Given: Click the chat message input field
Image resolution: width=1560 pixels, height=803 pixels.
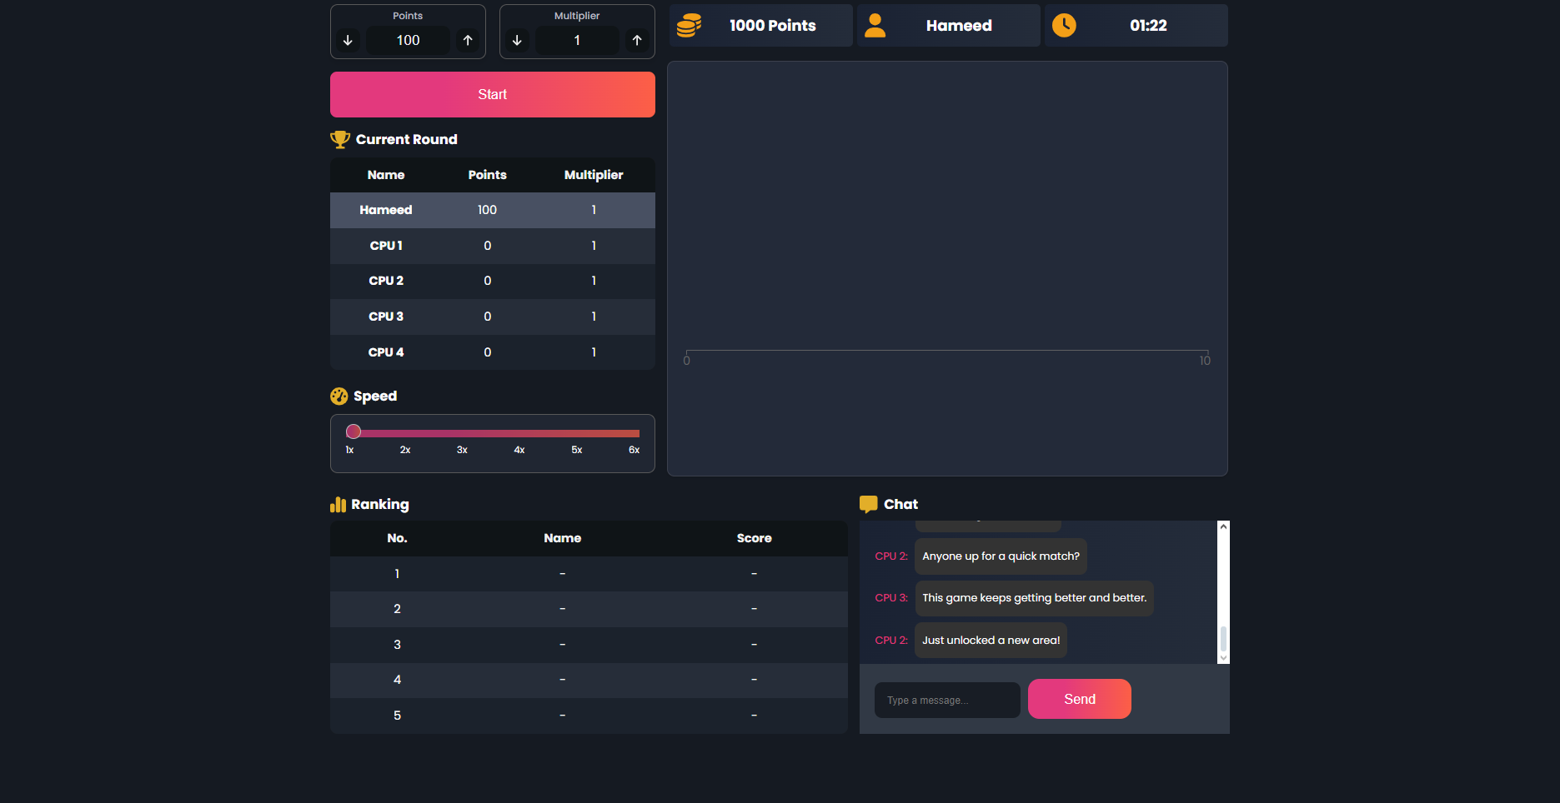Looking at the screenshot, I should click(x=946, y=700).
